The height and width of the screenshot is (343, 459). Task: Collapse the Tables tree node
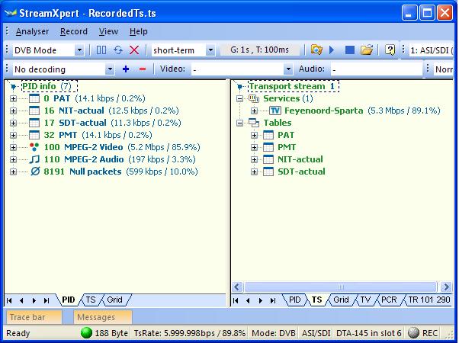pos(240,123)
